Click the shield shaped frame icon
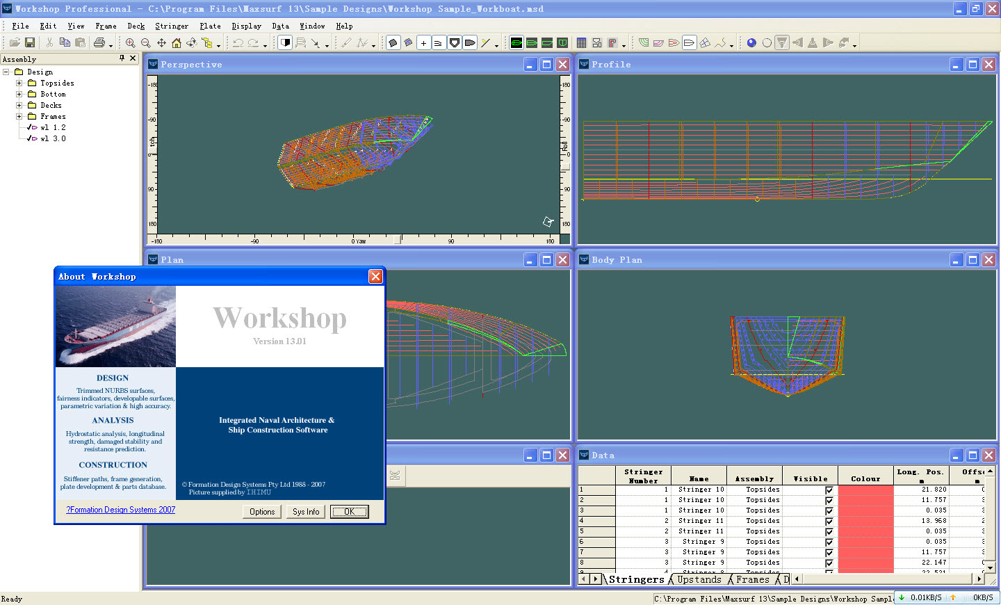 pyautogui.click(x=454, y=43)
